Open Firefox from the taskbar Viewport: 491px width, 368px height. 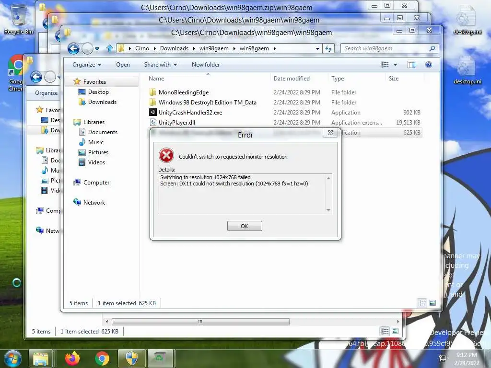(72, 358)
